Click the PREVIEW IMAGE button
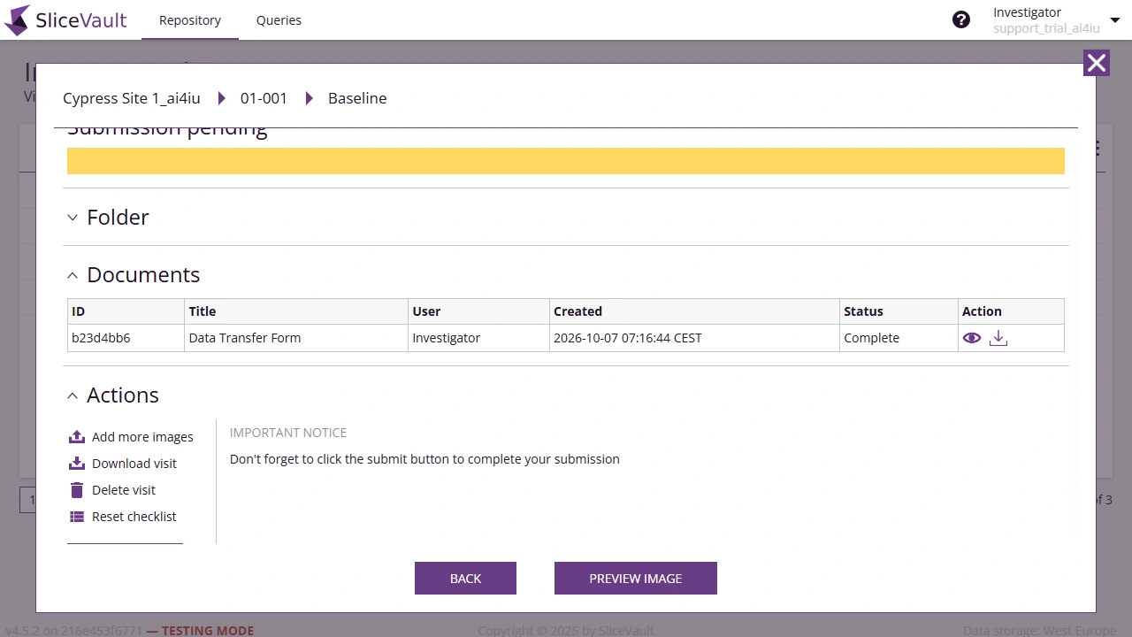This screenshot has height=637, width=1132. tap(636, 579)
